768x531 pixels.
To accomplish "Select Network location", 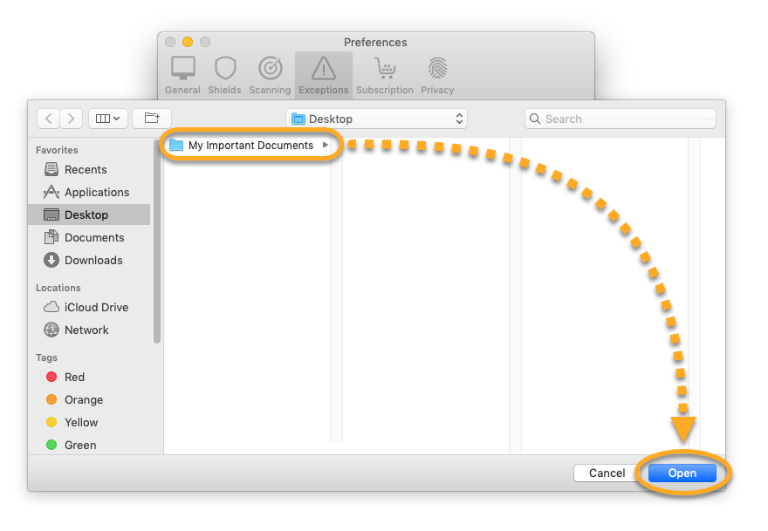I will pyautogui.click(x=89, y=330).
